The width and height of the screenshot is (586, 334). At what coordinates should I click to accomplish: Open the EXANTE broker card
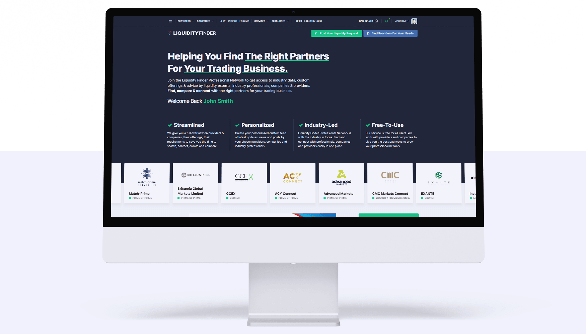tap(439, 183)
